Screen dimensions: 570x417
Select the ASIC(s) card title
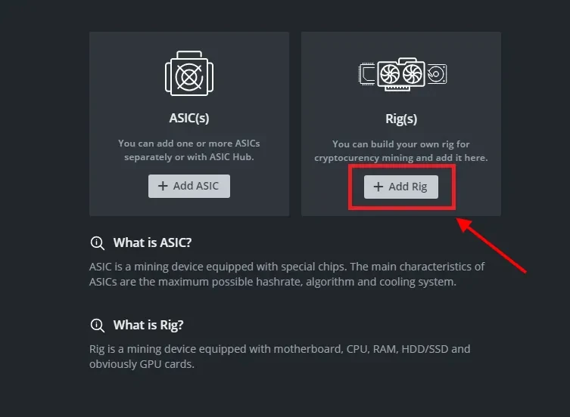(x=188, y=118)
